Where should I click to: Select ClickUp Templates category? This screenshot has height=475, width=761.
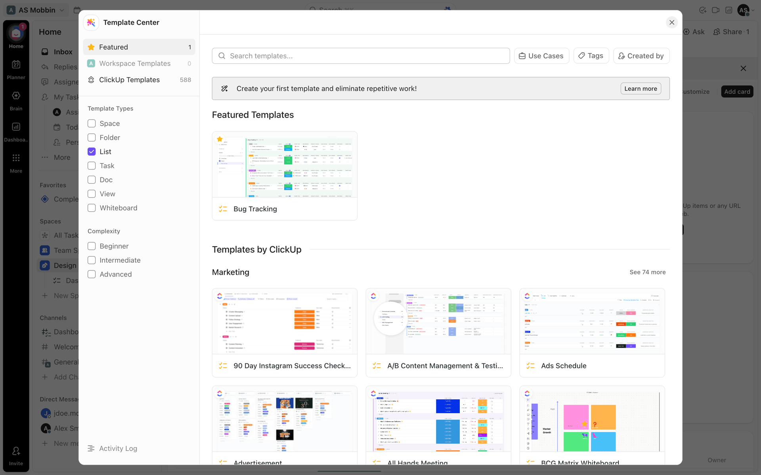[x=139, y=80]
